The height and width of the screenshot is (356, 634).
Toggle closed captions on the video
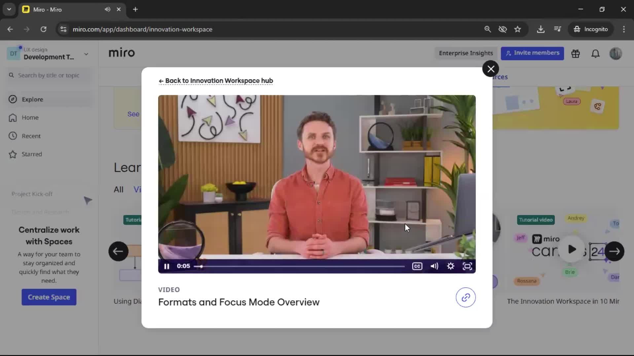[417, 266]
